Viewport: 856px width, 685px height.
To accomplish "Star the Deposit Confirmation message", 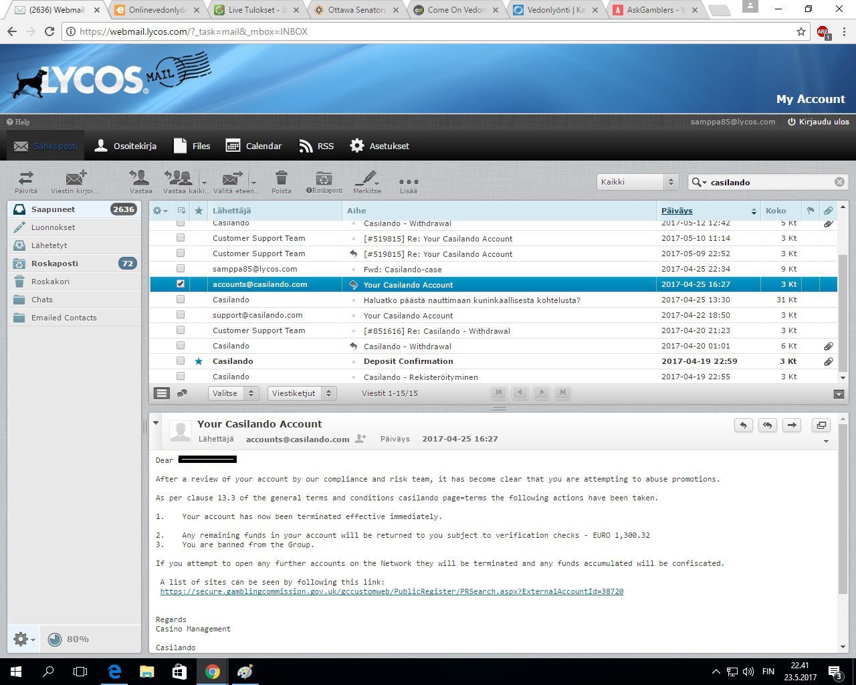I will (199, 361).
